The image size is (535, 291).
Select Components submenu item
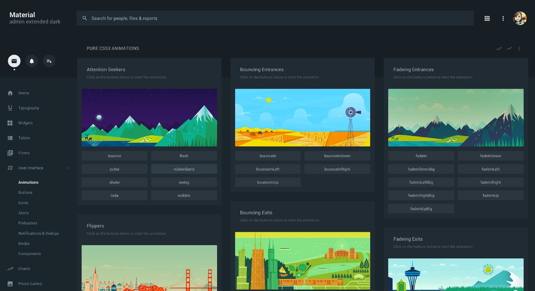[30, 254]
